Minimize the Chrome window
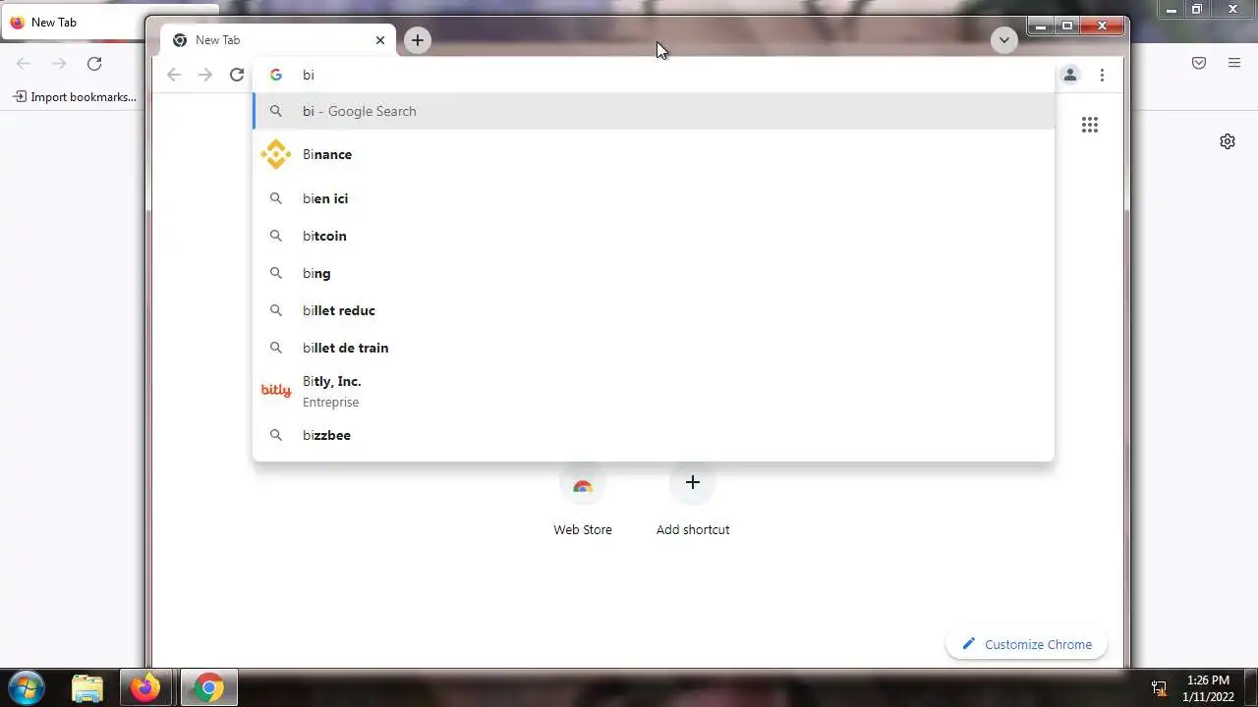The image size is (1258, 707). pyautogui.click(x=1041, y=27)
